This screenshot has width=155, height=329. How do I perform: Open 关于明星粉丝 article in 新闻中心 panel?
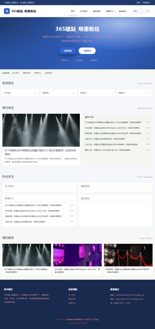(x=33, y=205)
